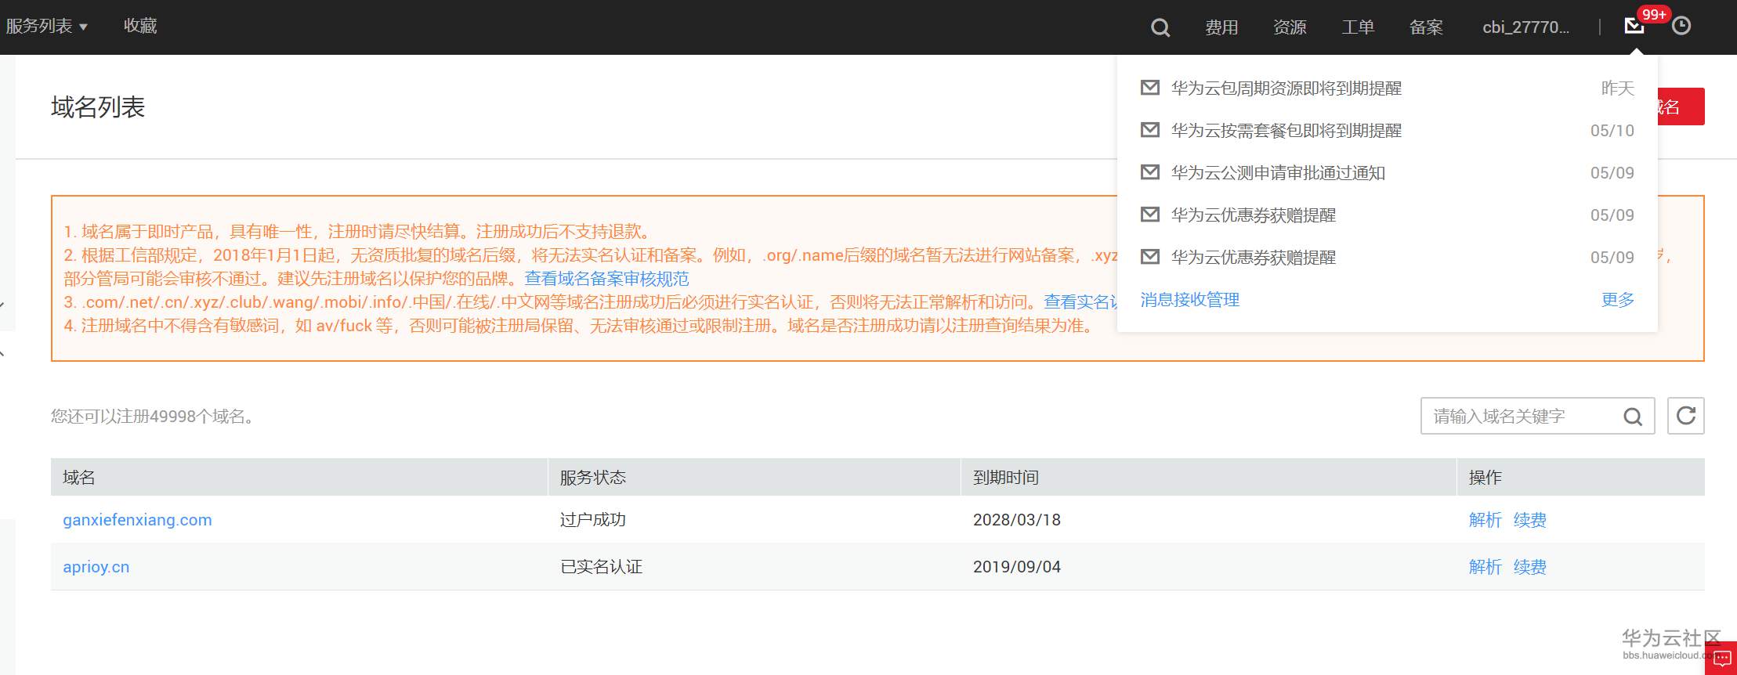Click envelope icon beside 华为云按需套餐包即将到期提醒
The image size is (1737, 675).
tap(1150, 130)
